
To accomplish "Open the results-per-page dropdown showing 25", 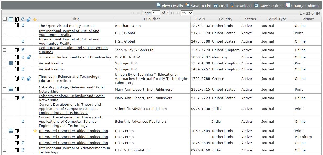I will 187,13.
